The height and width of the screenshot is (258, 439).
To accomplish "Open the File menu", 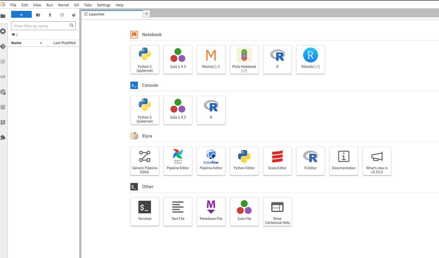I will pyautogui.click(x=13, y=5).
